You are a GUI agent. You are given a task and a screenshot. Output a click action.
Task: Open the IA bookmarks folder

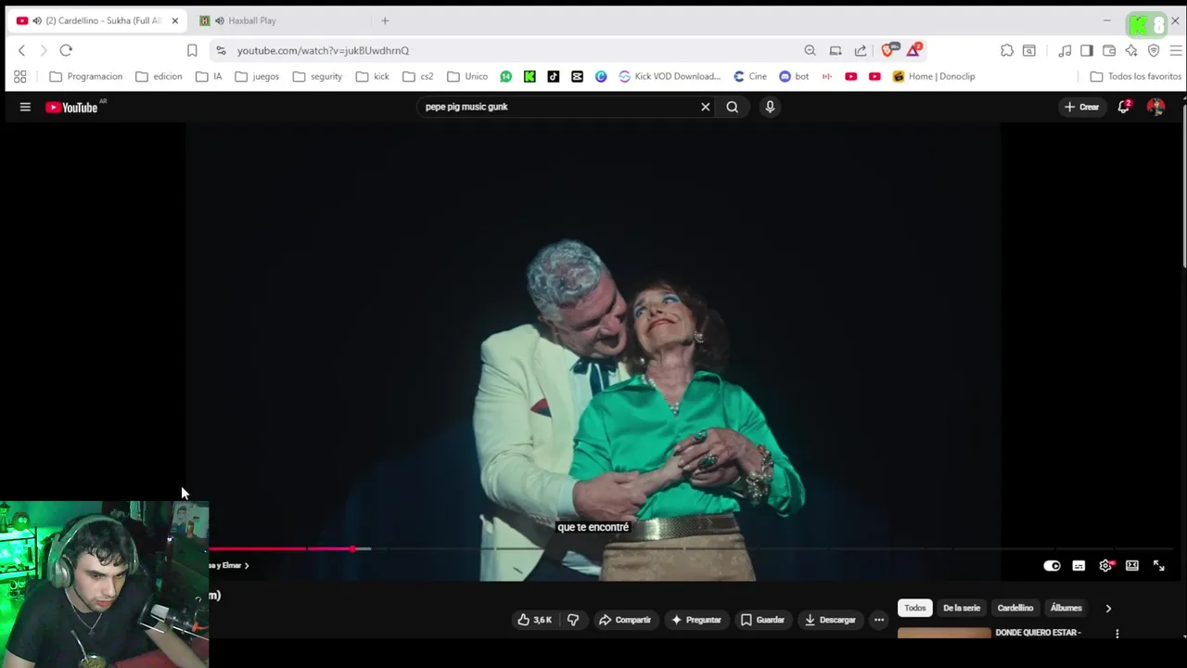209,76
